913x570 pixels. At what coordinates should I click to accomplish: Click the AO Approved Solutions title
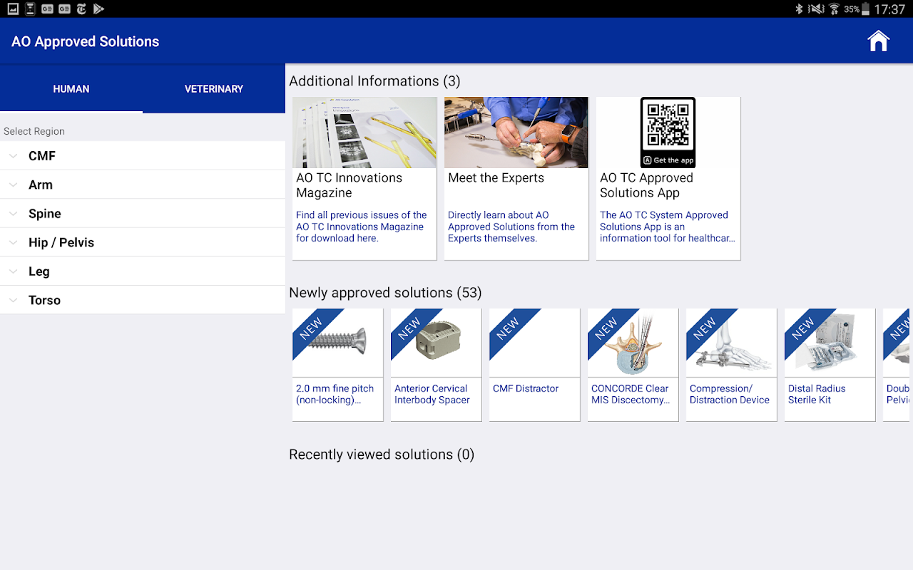coord(85,41)
